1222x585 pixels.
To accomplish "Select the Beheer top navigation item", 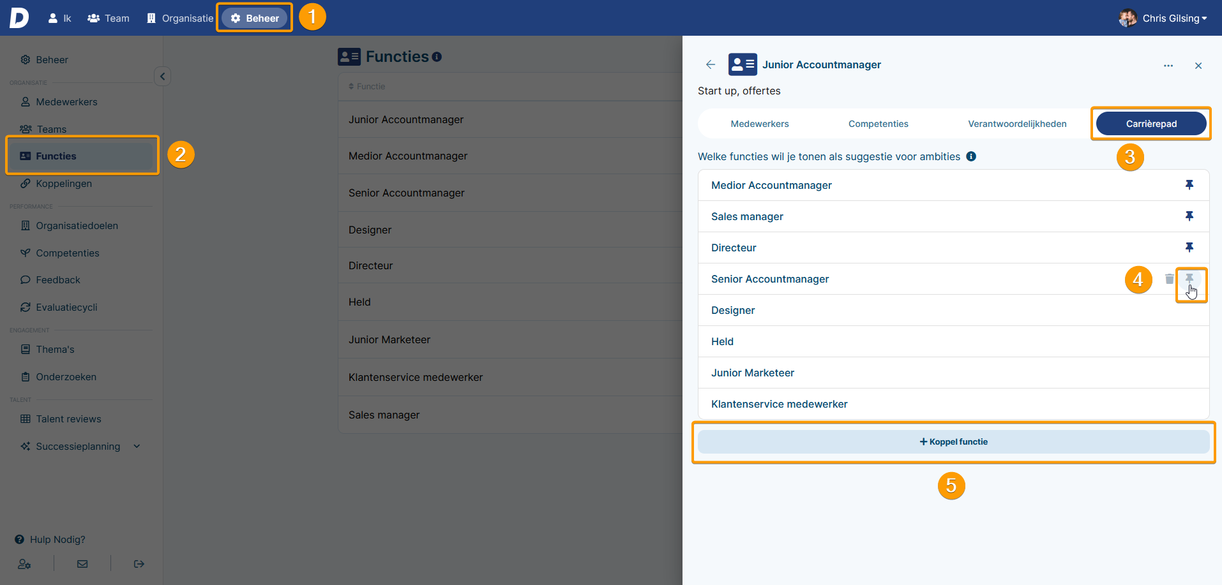I will coord(255,18).
